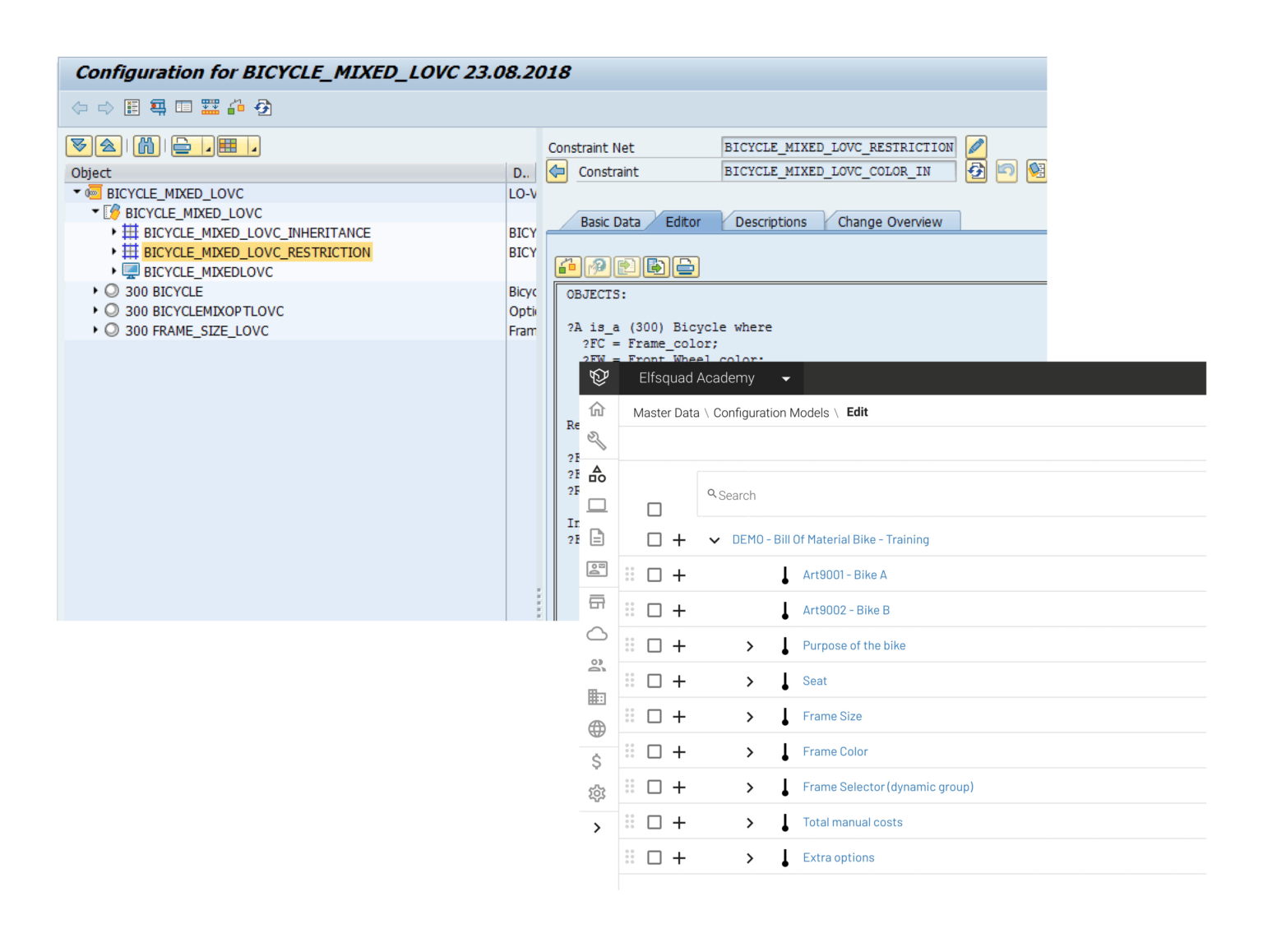The width and height of the screenshot is (1263, 947).
Task: Click the cloud icon in the Elfsquad sidebar
Action: coord(597,633)
